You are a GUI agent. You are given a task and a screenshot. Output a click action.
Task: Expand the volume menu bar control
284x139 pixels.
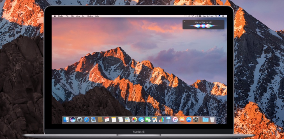pyautogui.click(x=196, y=16)
